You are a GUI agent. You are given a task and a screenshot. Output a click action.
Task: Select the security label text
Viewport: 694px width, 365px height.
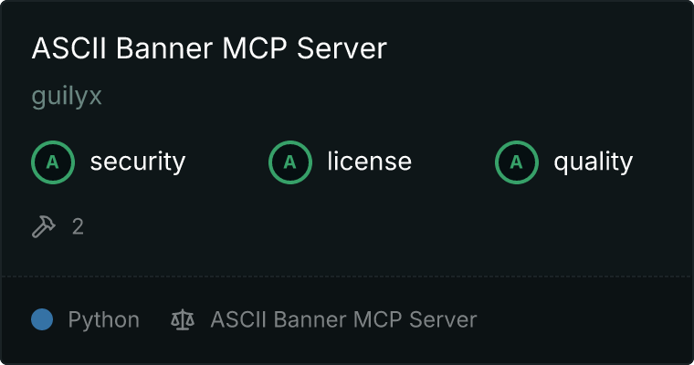138,162
